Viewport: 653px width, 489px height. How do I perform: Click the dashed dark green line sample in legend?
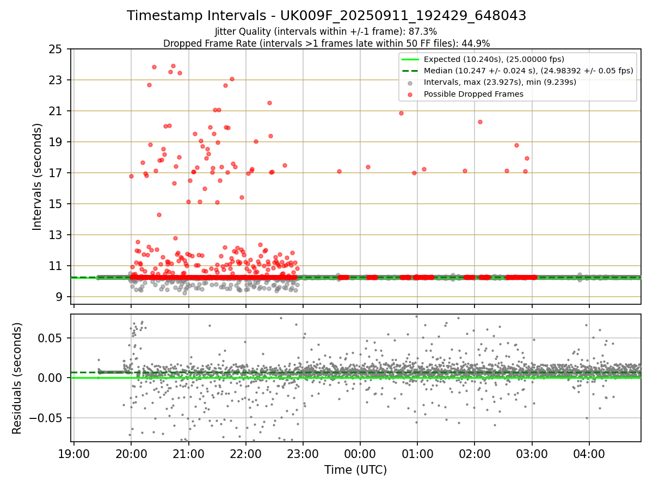click(x=411, y=71)
